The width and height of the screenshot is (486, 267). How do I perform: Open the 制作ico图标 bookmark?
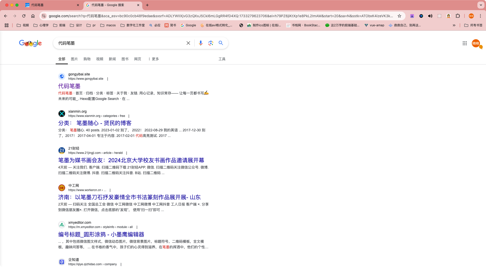[x=264, y=25]
